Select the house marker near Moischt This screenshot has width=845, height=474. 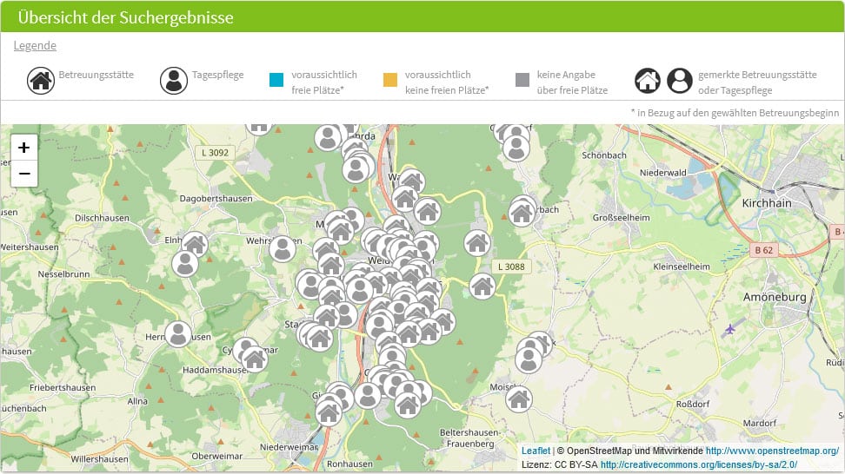(519, 398)
